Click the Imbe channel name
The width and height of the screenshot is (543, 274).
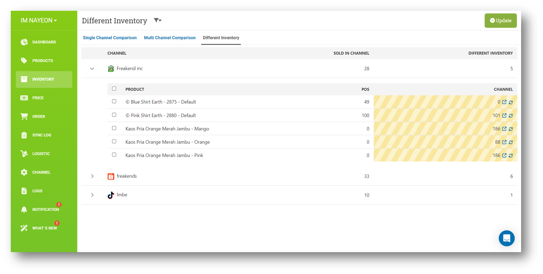pyautogui.click(x=122, y=195)
